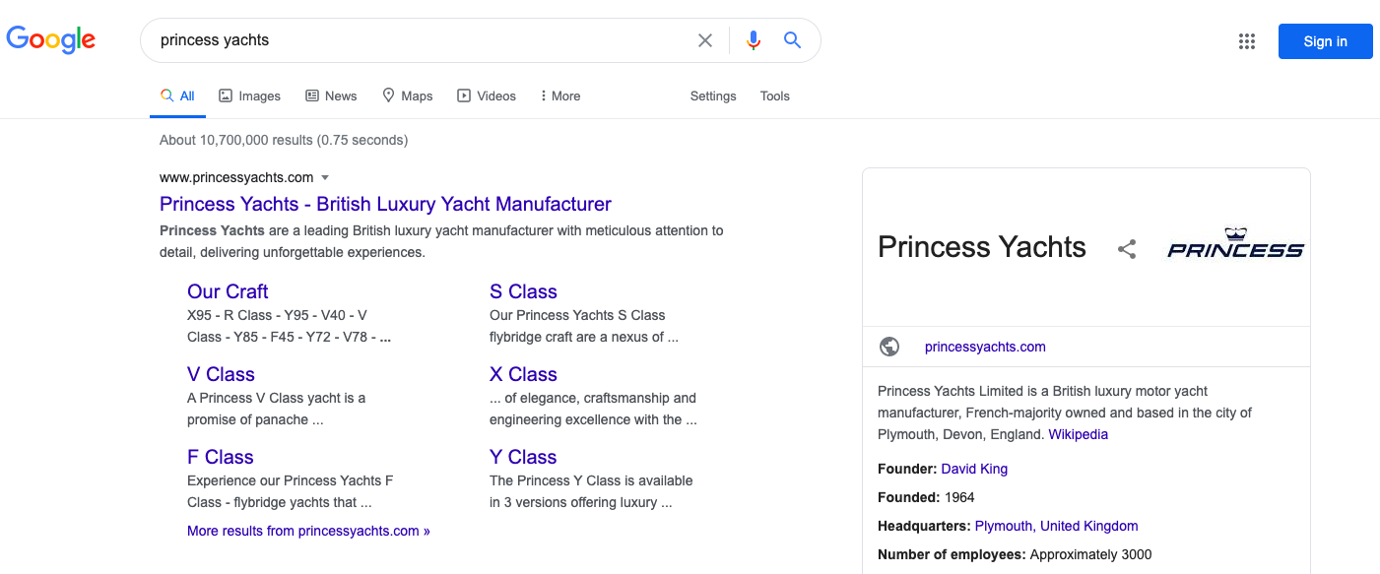Open Settings in the search bar
The width and height of the screenshot is (1380, 574).
713,96
